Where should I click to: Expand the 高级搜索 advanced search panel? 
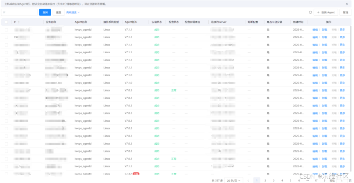73,12
